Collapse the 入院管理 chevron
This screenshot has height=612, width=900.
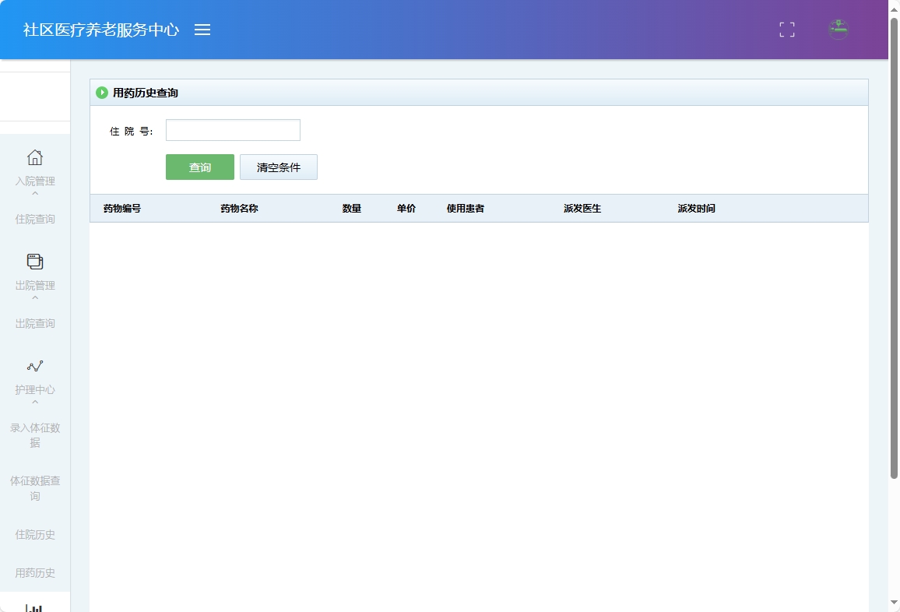pos(35,192)
